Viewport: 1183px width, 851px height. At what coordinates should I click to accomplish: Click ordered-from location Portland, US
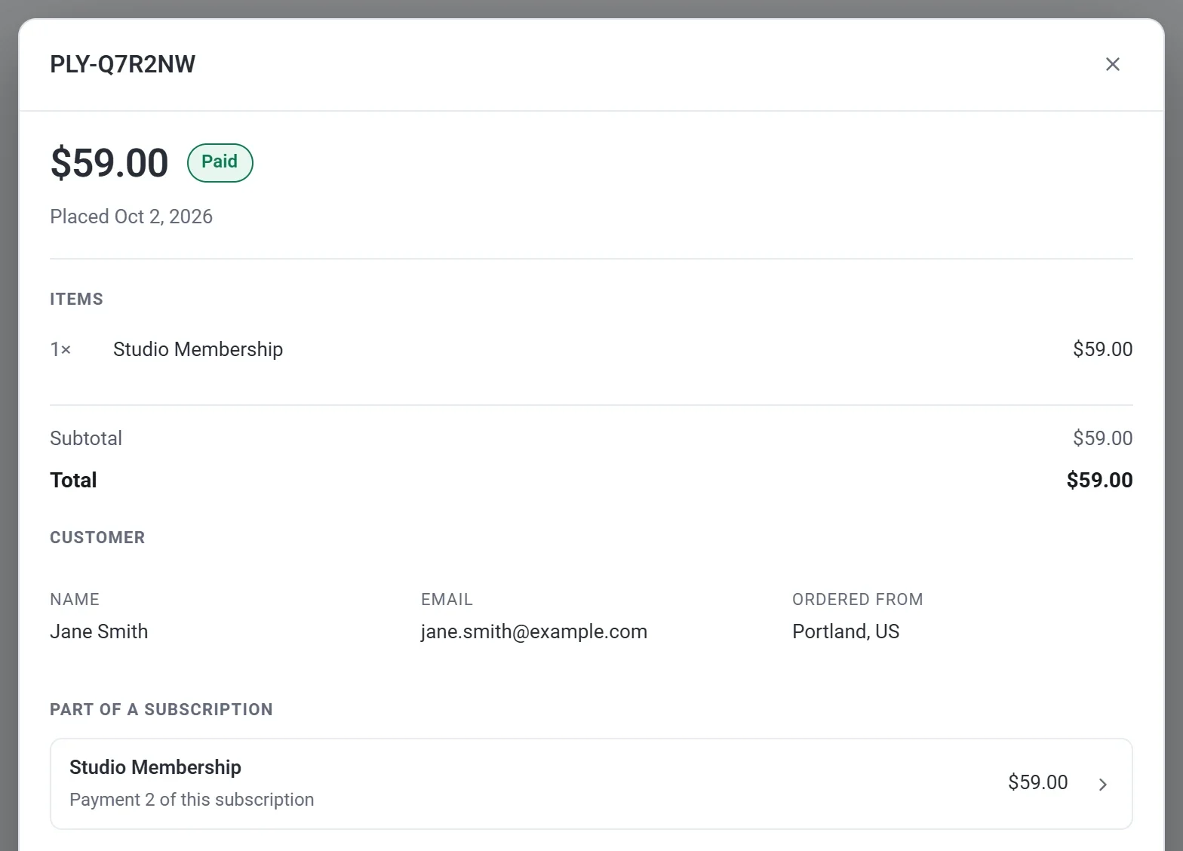(x=846, y=631)
